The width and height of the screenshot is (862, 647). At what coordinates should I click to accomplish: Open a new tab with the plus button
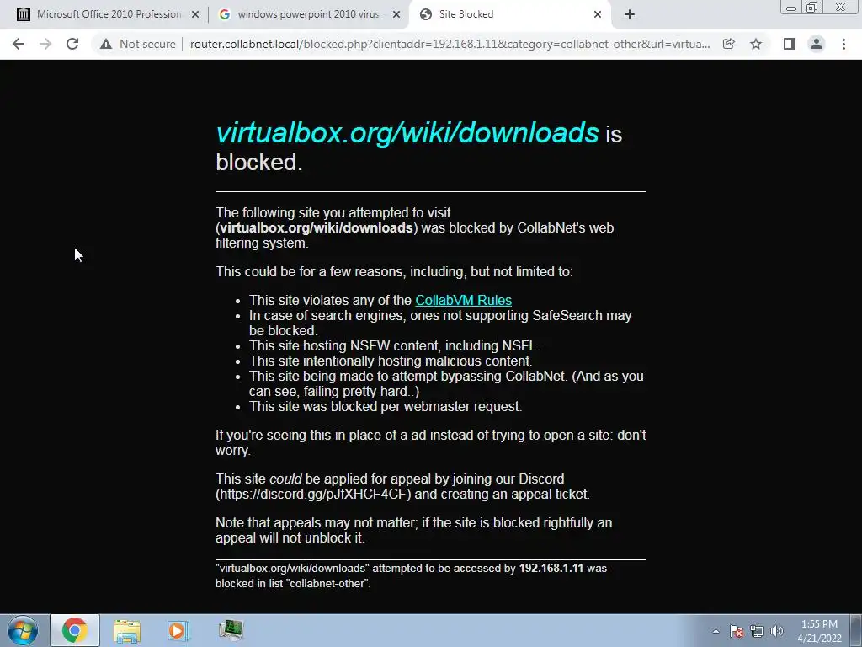click(x=630, y=14)
